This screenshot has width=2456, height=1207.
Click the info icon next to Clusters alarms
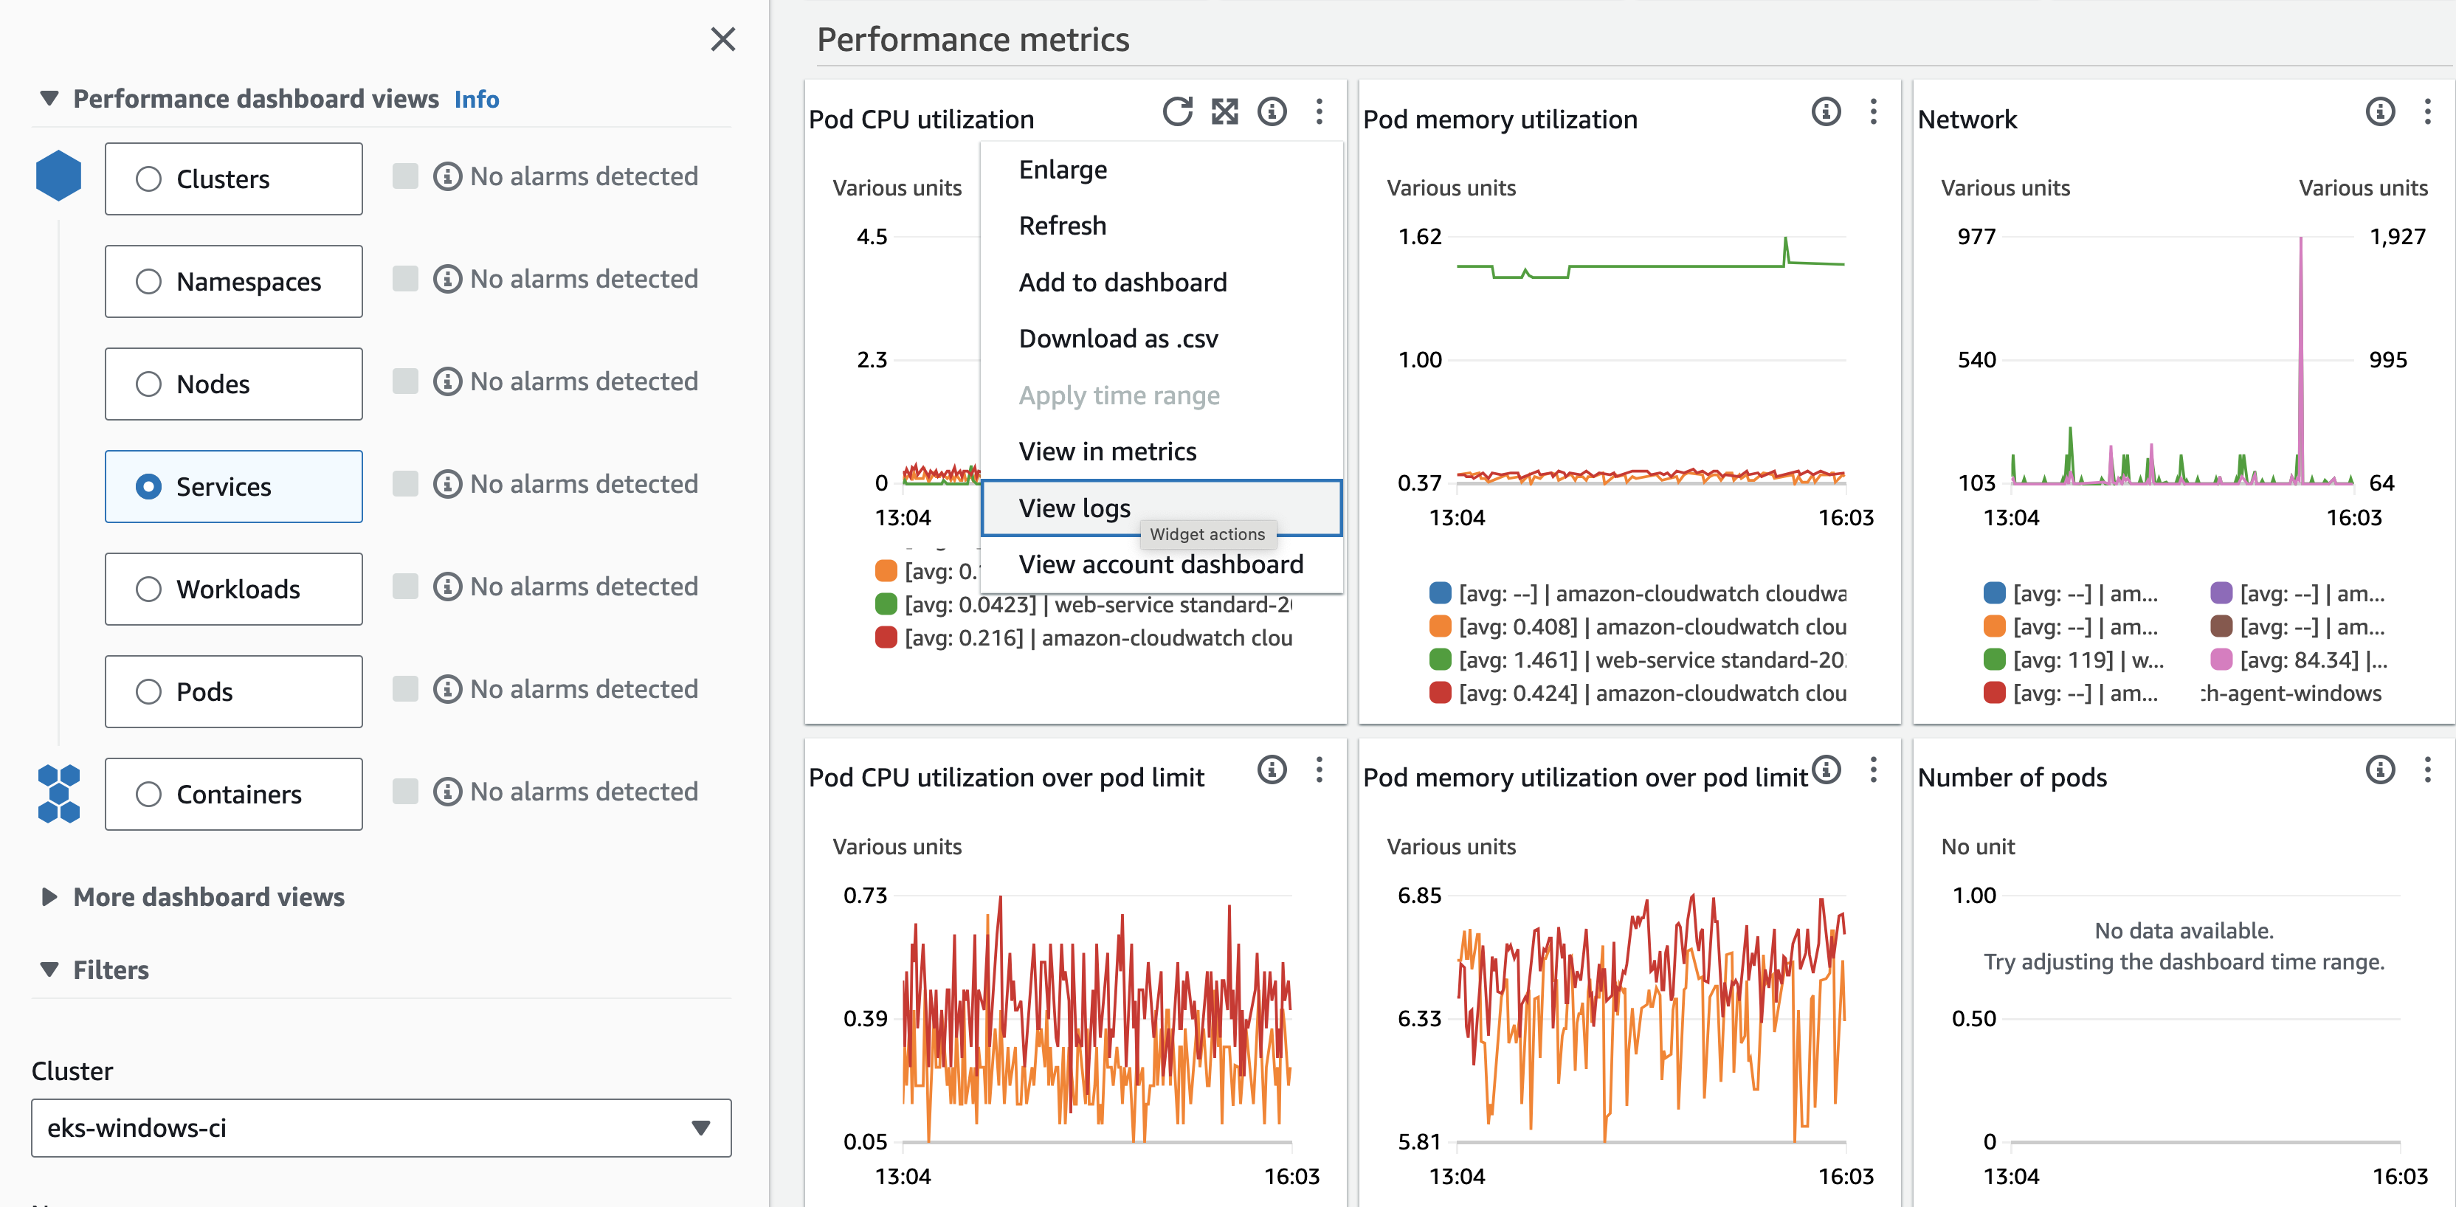448,176
